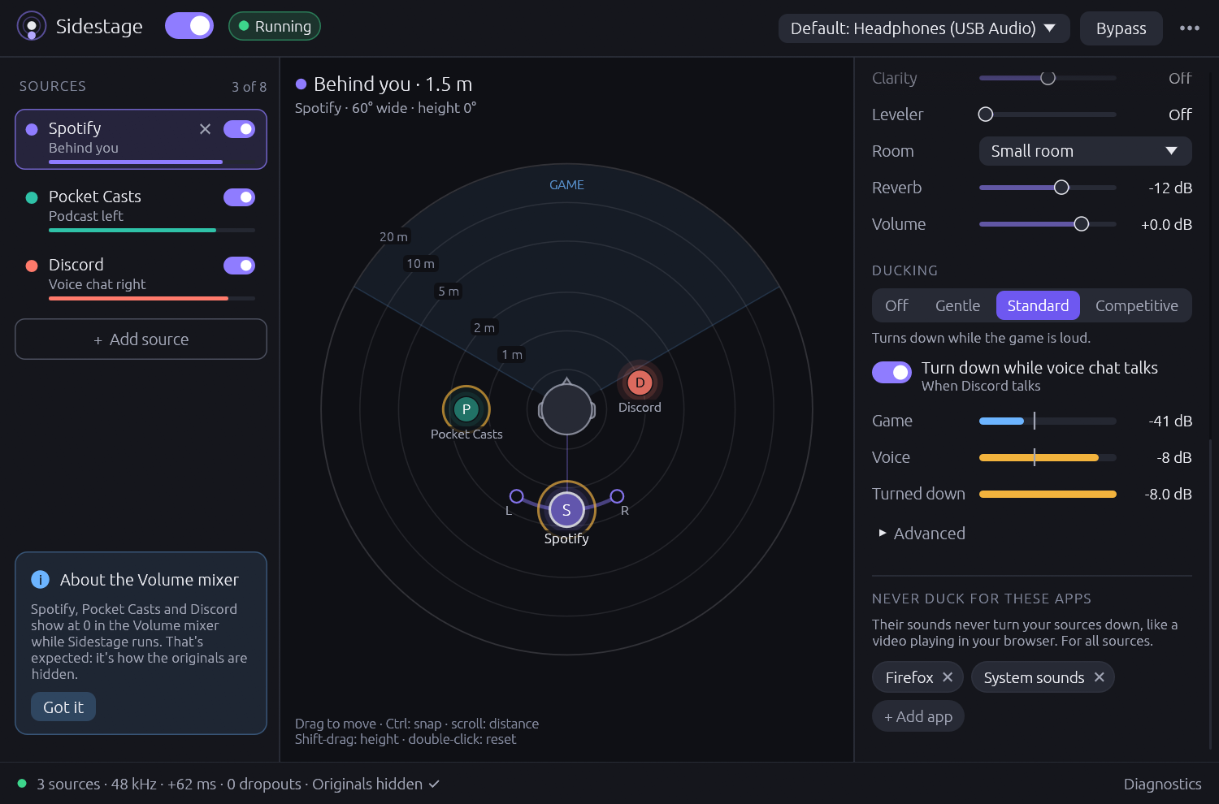Open the Room preset dropdown

(1085, 151)
